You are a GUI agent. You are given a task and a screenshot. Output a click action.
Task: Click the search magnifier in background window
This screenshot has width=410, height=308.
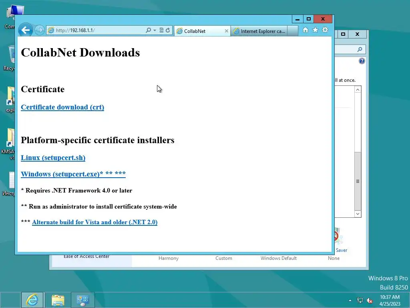coord(360,49)
